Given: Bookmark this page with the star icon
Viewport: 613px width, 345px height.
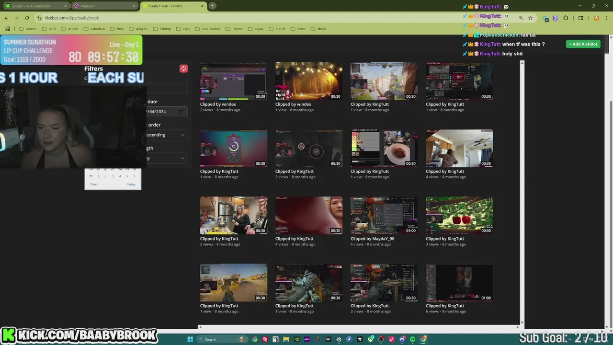Looking at the screenshot, I should pyautogui.click(x=530, y=18).
